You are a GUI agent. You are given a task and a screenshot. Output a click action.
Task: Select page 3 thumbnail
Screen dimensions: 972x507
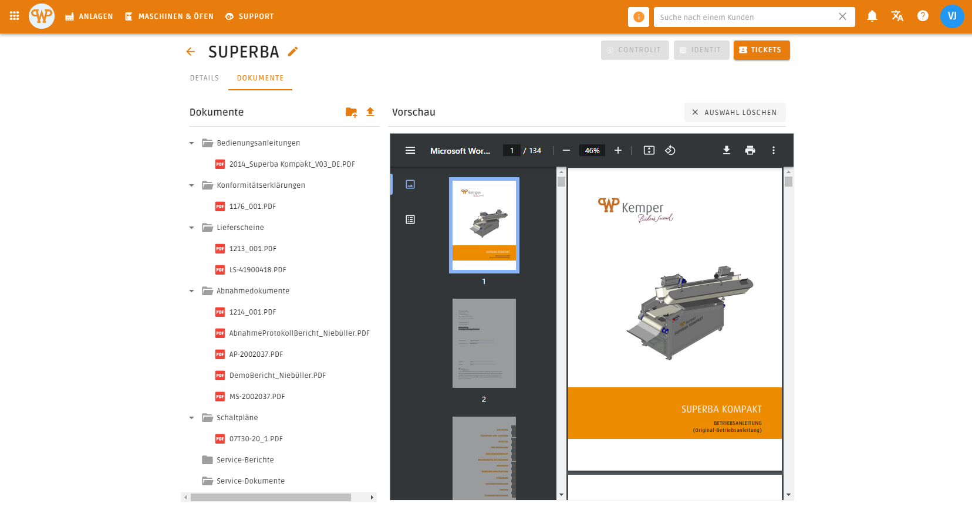pyautogui.click(x=484, y=458)
